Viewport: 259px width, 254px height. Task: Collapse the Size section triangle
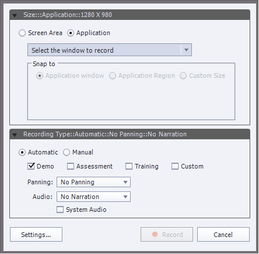[x=15, y=15]
